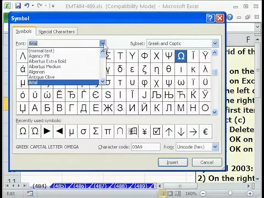264x198 pixels.
Task: Select Antique Olive font
Action: tap(64, 77)
